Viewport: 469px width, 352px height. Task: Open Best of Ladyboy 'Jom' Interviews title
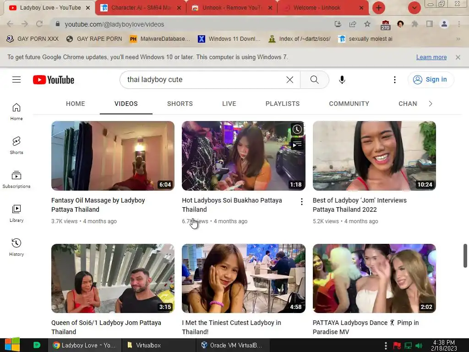pyautogui.click(x=360, y=205)
